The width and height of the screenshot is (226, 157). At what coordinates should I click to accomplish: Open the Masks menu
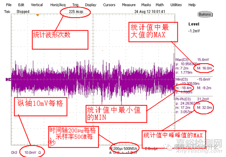coord(146,5)
